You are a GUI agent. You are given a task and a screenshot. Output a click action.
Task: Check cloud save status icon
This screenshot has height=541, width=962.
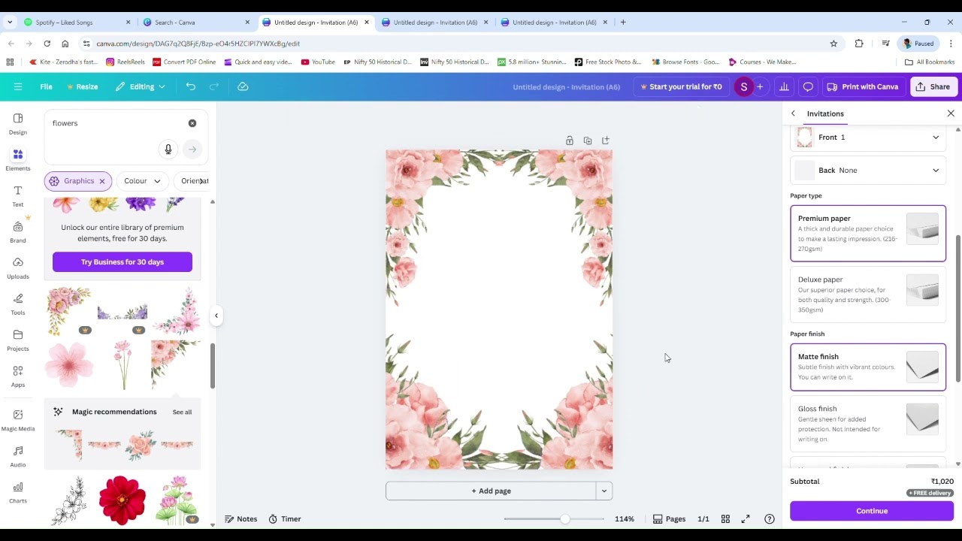coord(243,86)
